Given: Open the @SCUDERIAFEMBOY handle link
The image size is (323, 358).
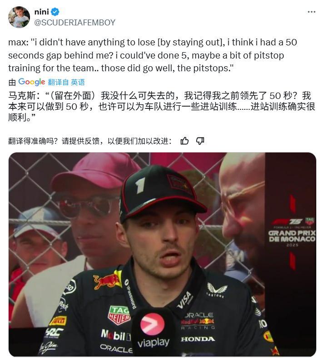Looking at the screenshot, I should point(75,23).
